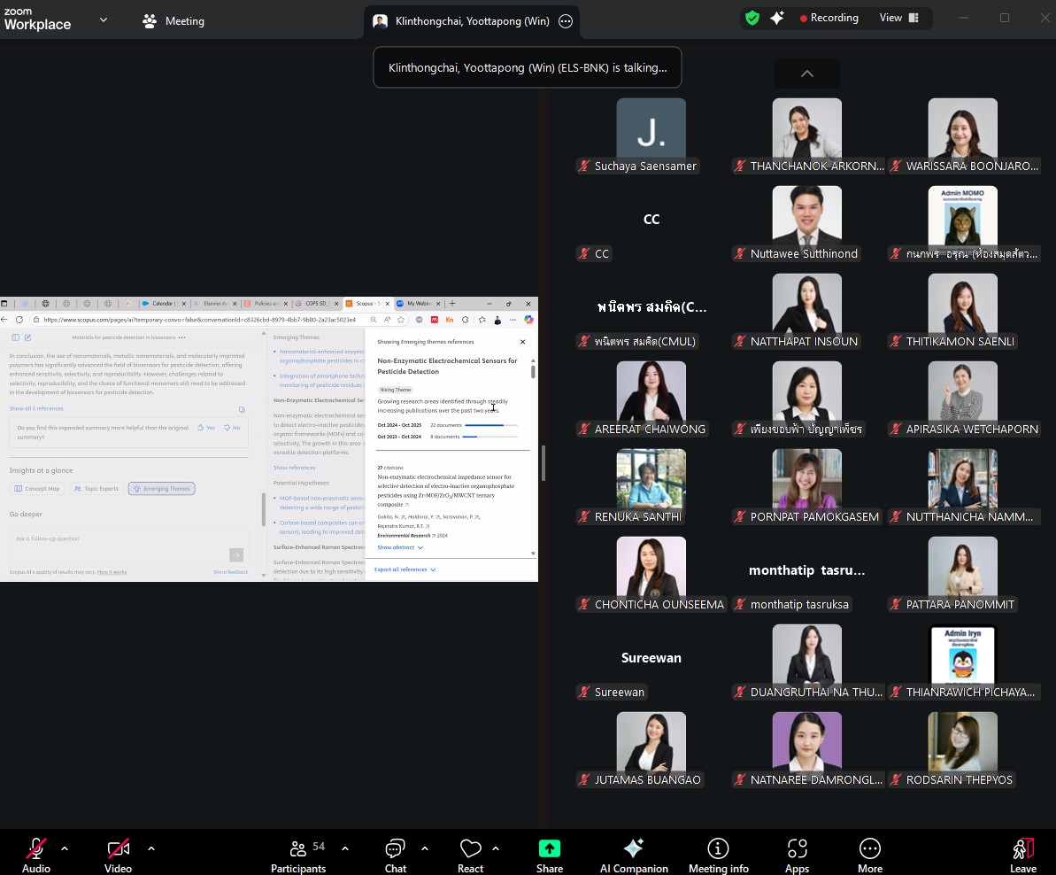Unmute the microphone with Audio button
The width and height of the screenshot is (1056, 875).
(x=36, y=855)
